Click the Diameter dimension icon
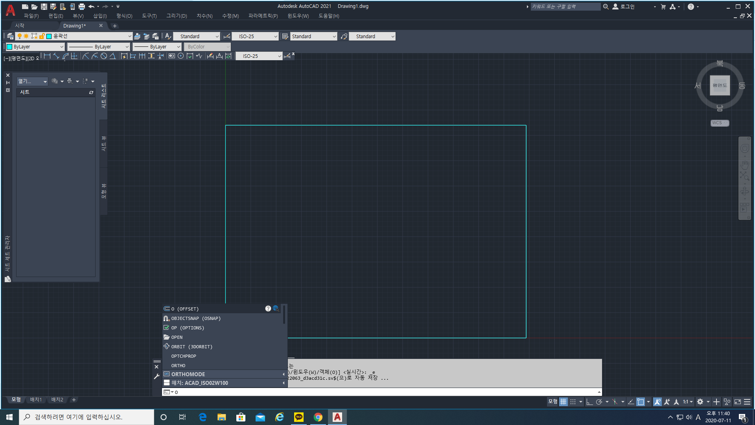 coord(104,56)
